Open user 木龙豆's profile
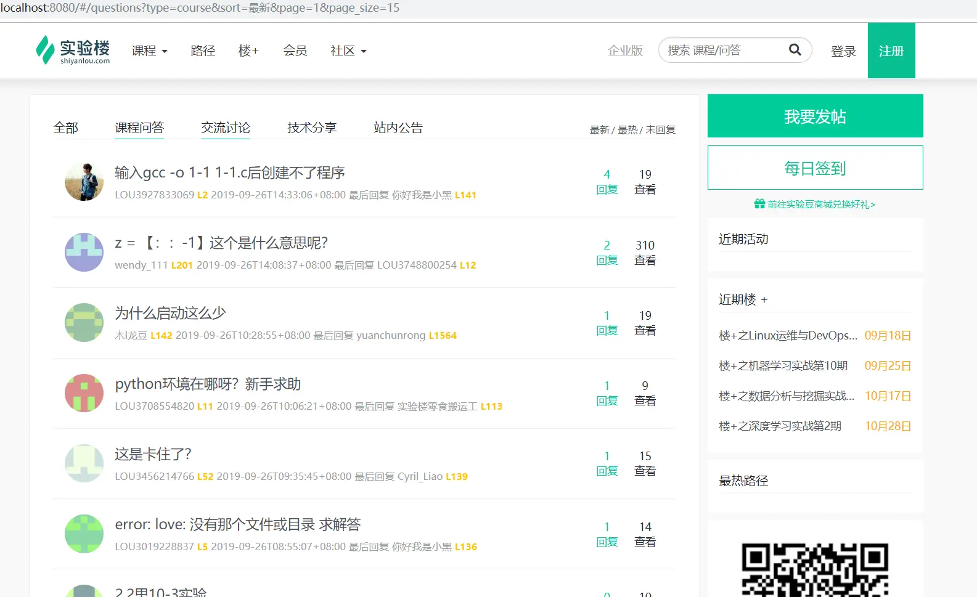The image size is (977, 597). click(131, 335)
